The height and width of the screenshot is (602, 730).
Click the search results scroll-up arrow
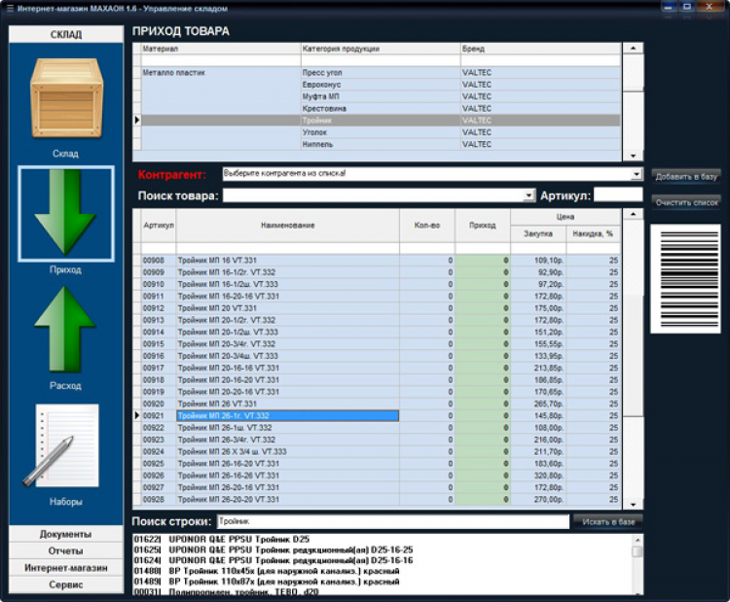pyautogui.click(x=638, y=540)
